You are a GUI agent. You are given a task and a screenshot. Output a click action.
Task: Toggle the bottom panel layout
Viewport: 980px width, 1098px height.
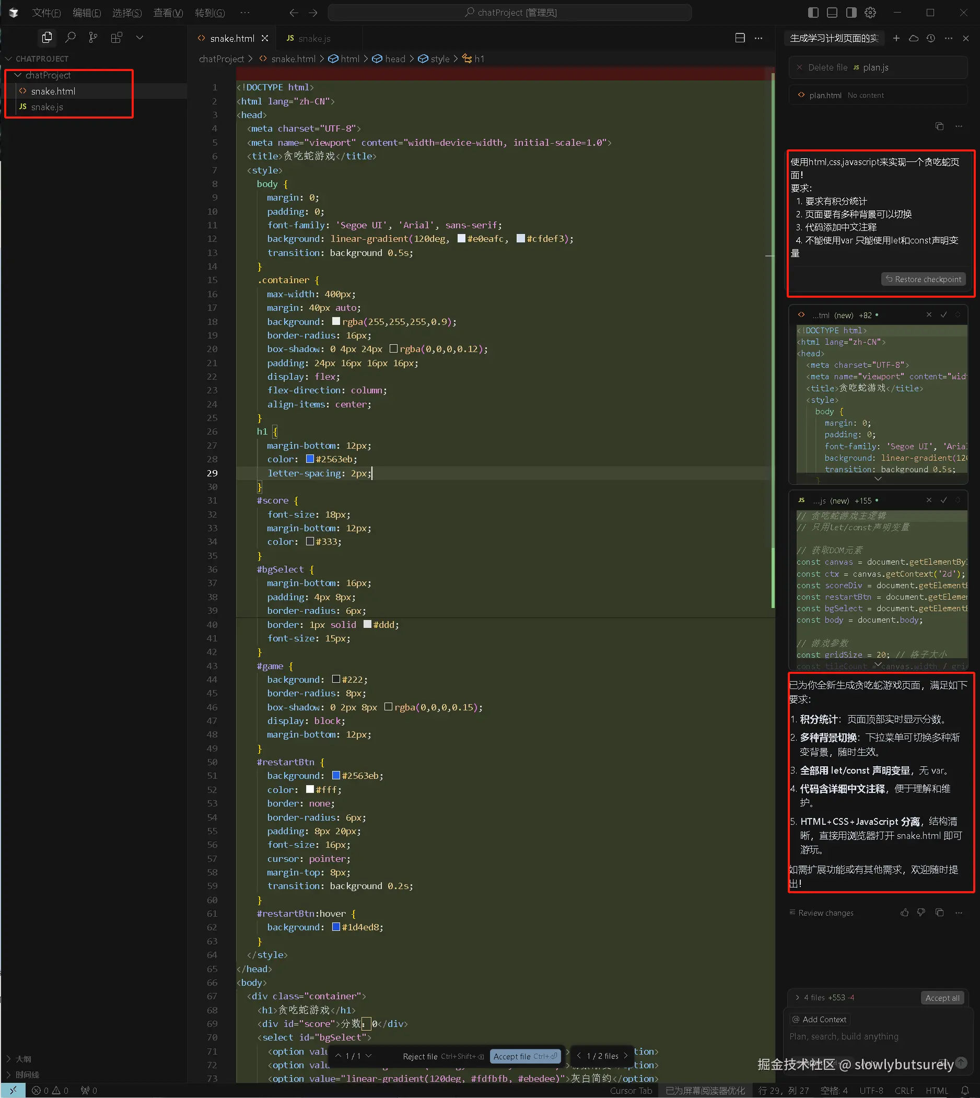(x=833, y=13)
